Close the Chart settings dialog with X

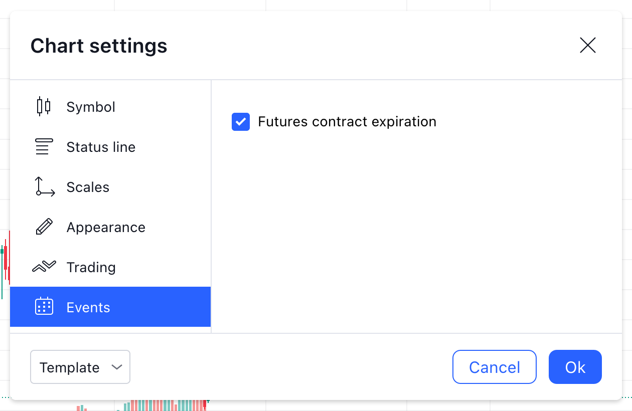click(x=587, y=46)
